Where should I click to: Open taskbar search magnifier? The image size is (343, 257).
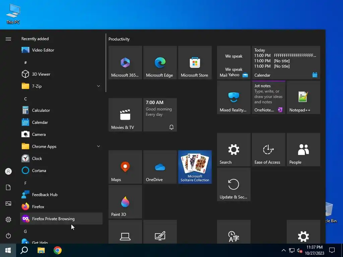[x=24, y=250]
